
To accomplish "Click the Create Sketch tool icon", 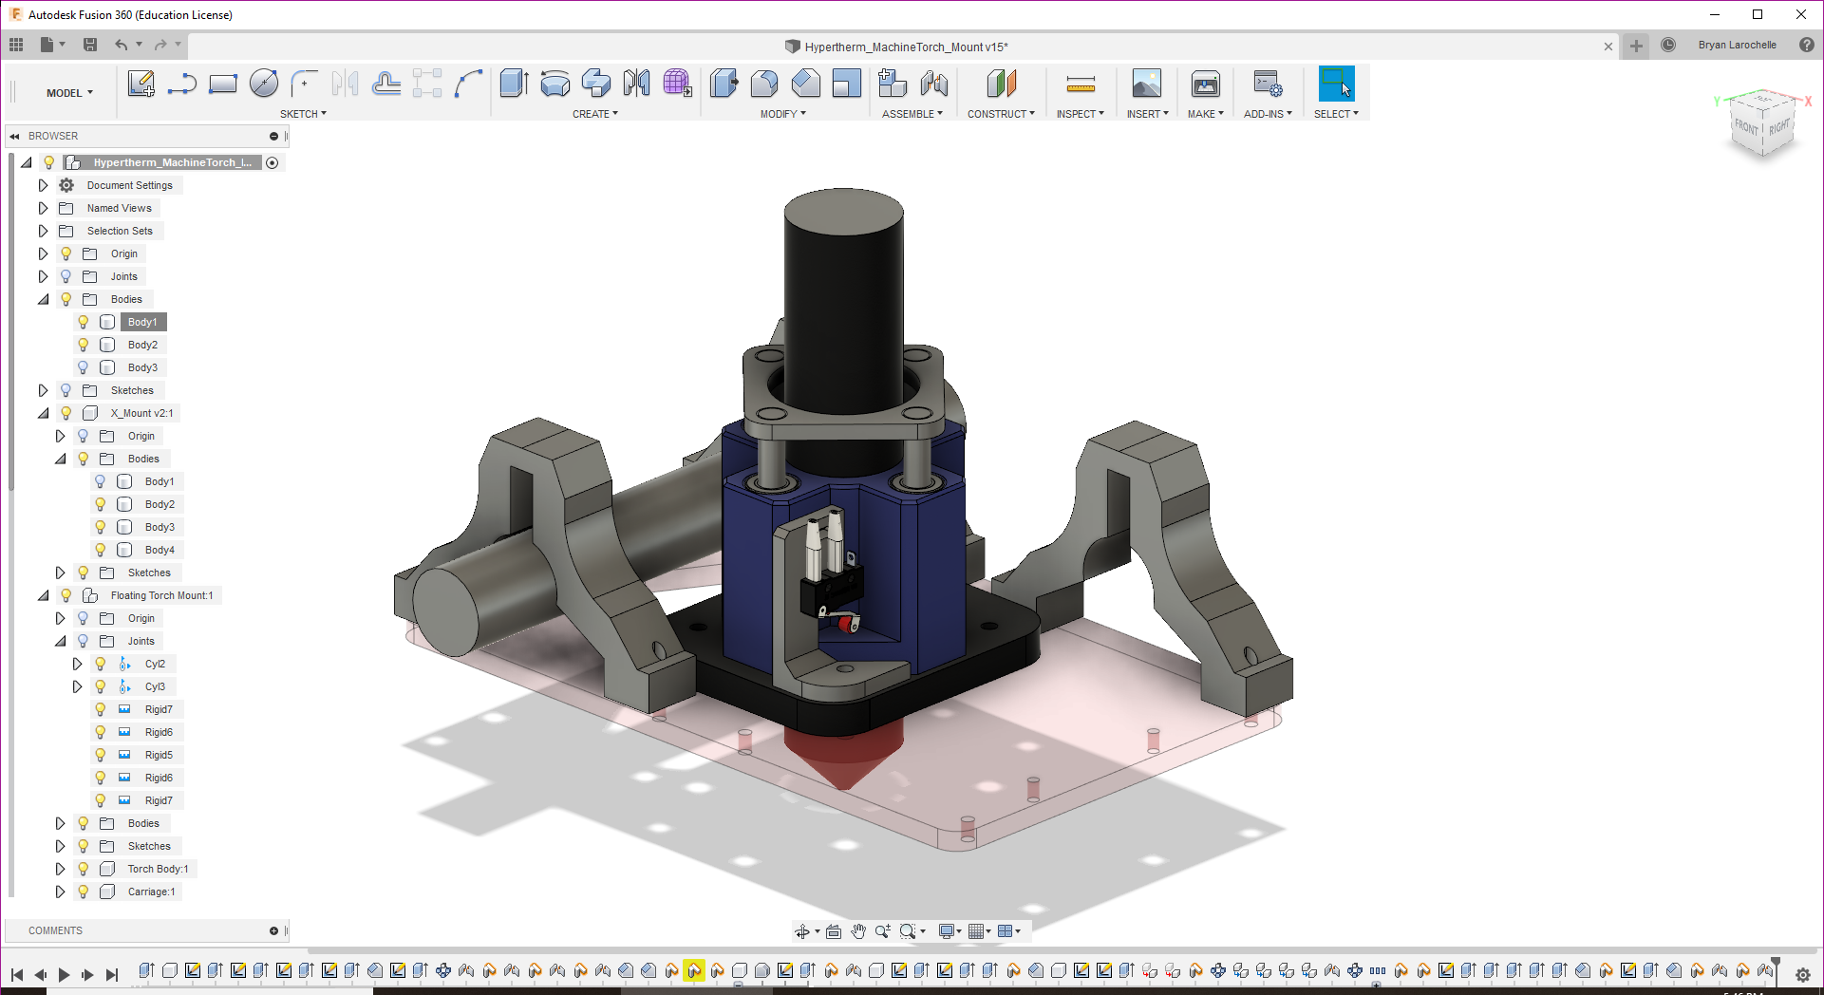I will point(141,84).
